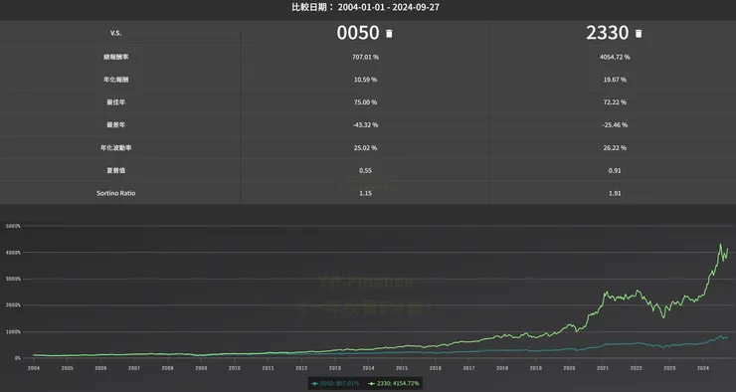Click Sharpe value 0.91
This screenshot has height=392, width=736.
click(x=615, y=170)
